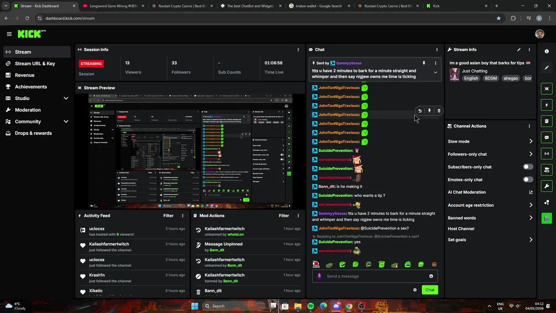The height and width of the screenshot is (313, 556).
Task: Open Mod Actions Filter
Action: coord(284,216)
